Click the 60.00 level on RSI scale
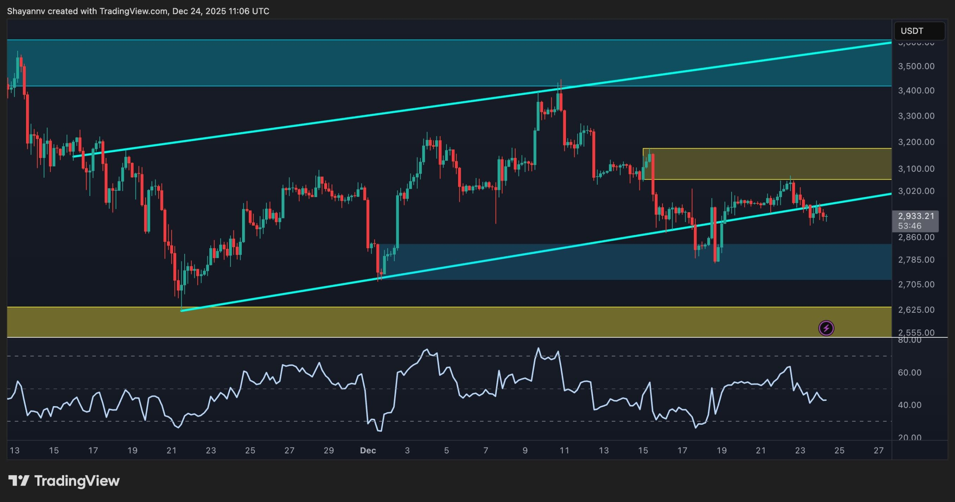Viewport: 955px width, 502px height. (x=909, y=372)
